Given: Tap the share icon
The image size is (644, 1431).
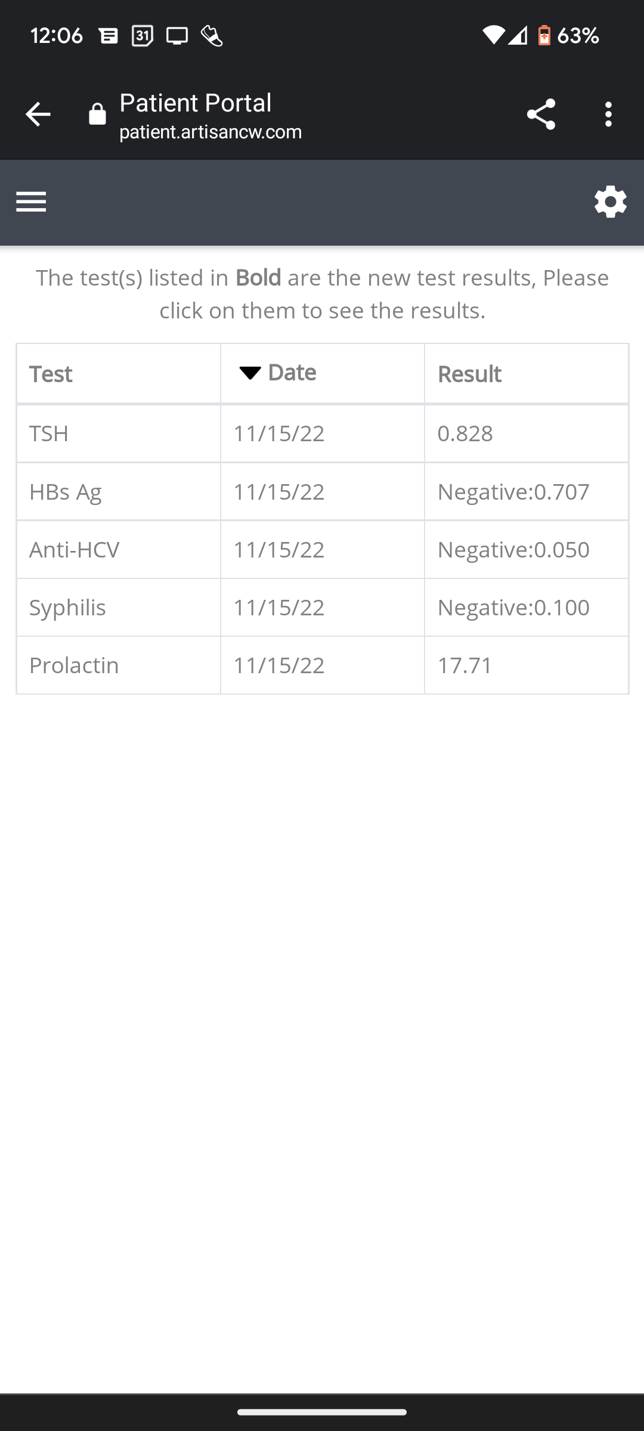Looking at the screenshot, I should (541, 114).
